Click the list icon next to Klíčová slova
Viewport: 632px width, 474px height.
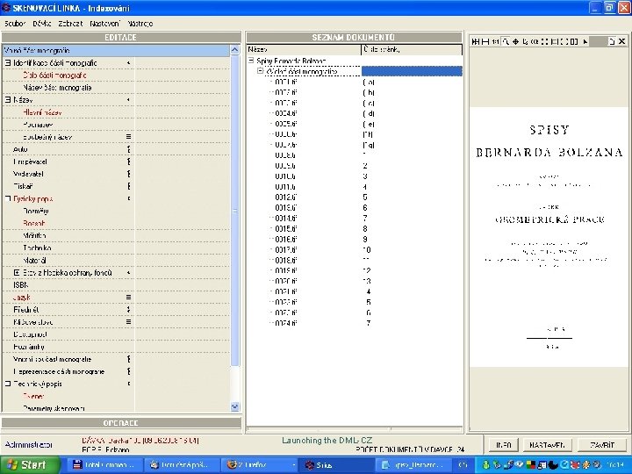pos(128,321)
